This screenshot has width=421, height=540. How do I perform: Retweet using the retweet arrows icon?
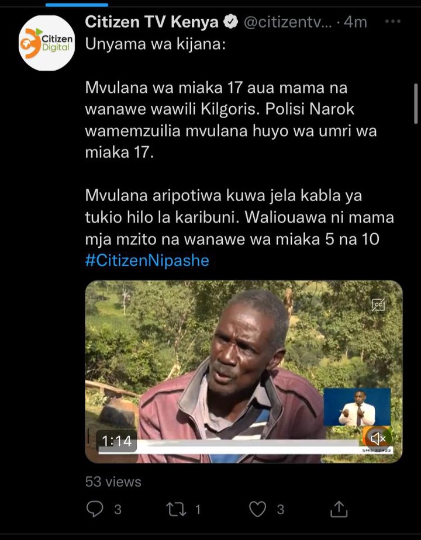pyautogui.click(x=177, y=510)
